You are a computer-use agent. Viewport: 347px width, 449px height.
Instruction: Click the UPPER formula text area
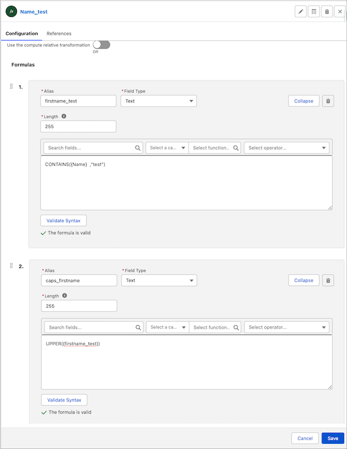pos(187,362)
